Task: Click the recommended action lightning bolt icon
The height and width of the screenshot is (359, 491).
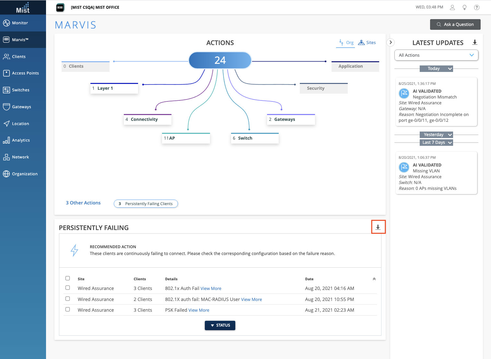Action: pos(75,250)
